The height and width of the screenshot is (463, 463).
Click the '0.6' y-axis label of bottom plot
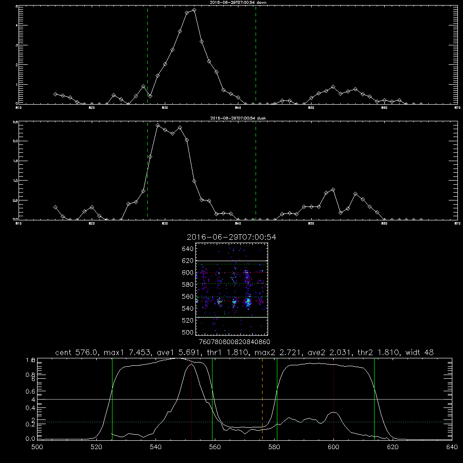(x=31, y=391)
